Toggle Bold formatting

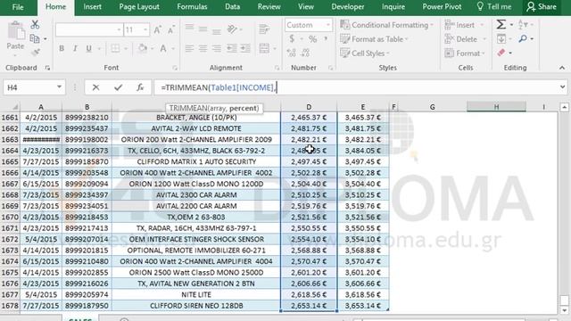point(62,48)
